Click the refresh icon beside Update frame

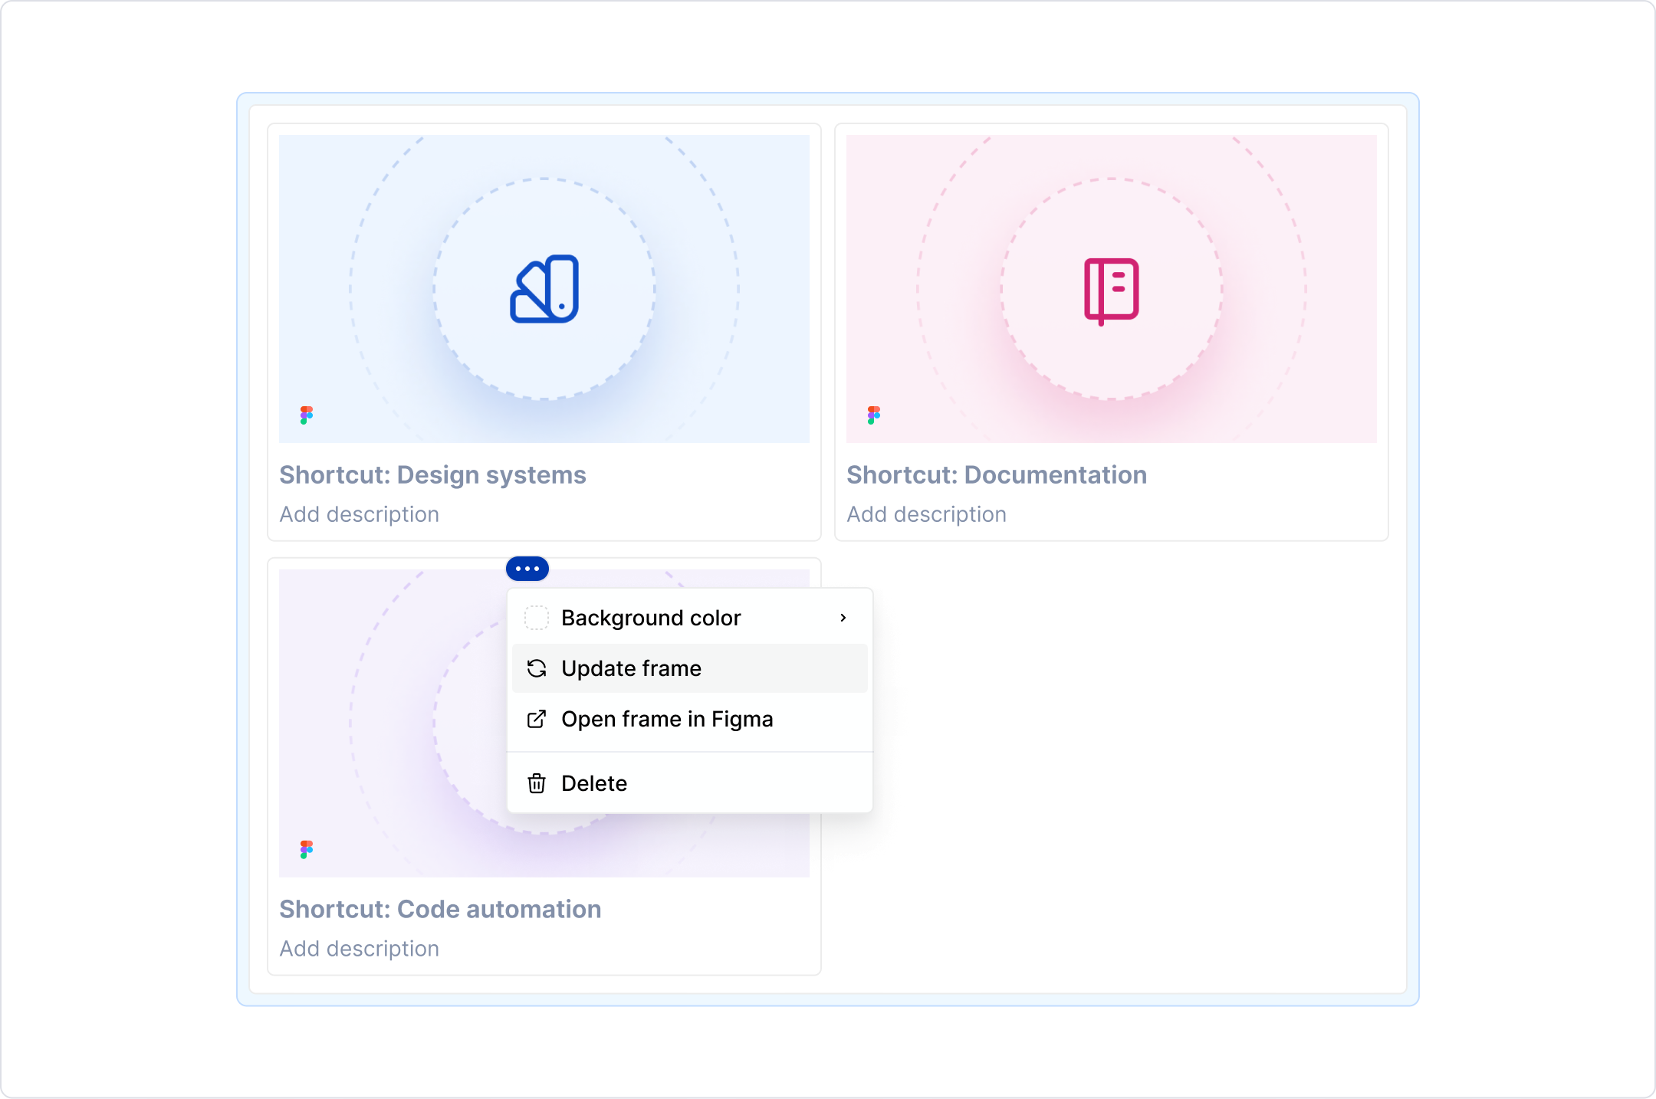[x=537, y=668]
